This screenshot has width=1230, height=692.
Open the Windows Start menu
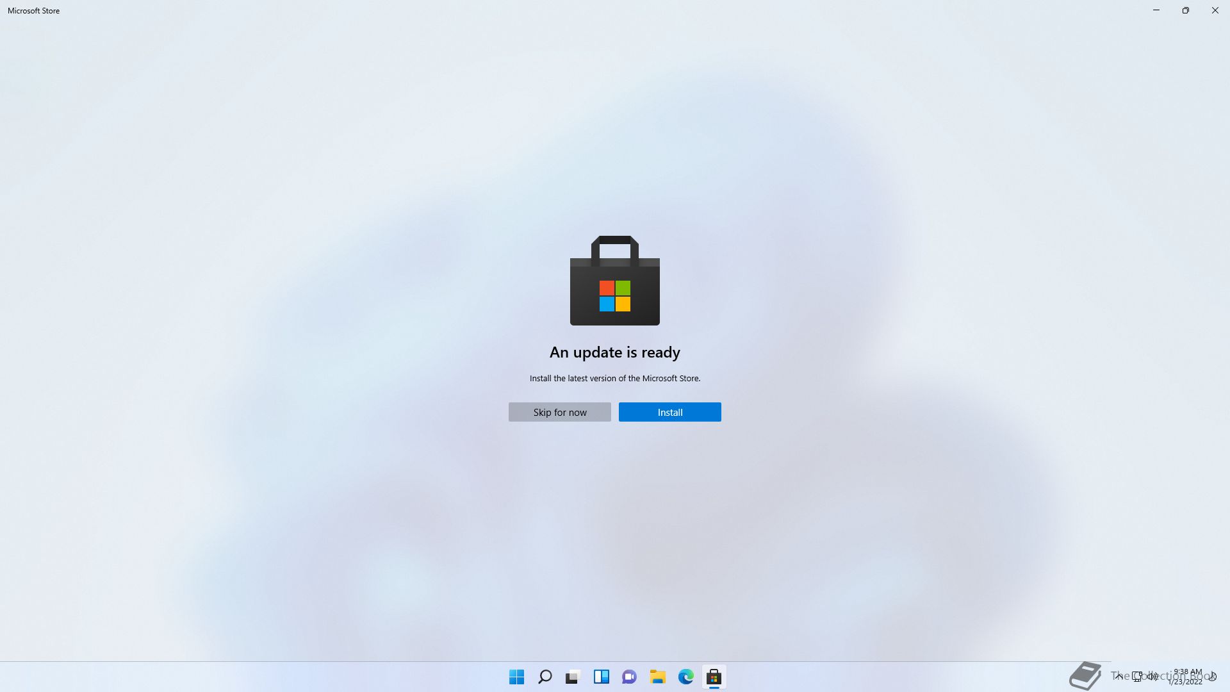point(516,677)
